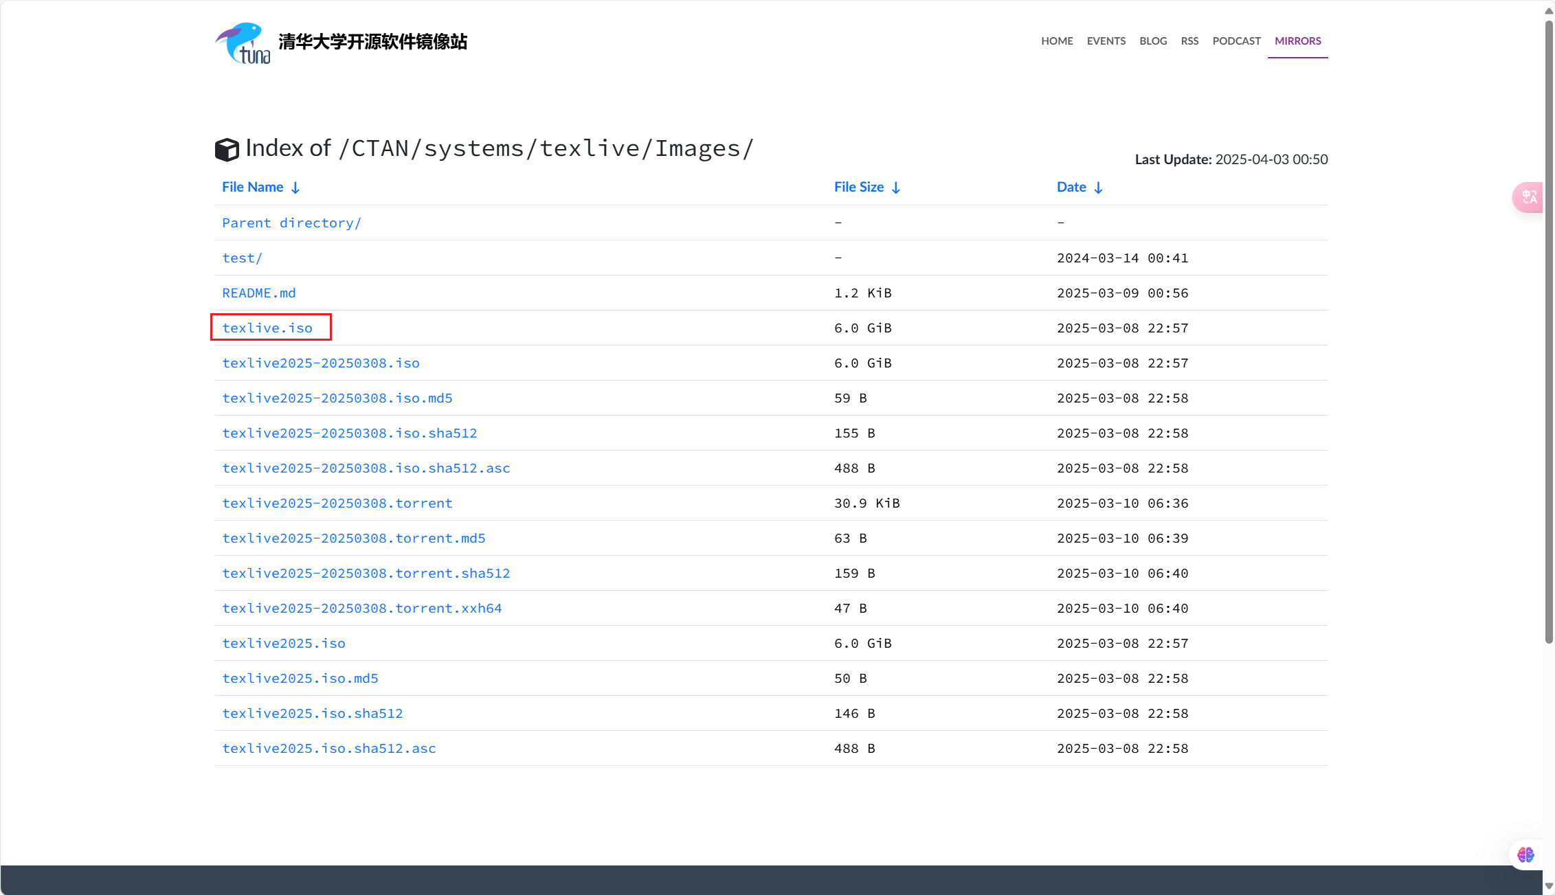Click the scrollbar up arrow

[x=1549, y=10]
